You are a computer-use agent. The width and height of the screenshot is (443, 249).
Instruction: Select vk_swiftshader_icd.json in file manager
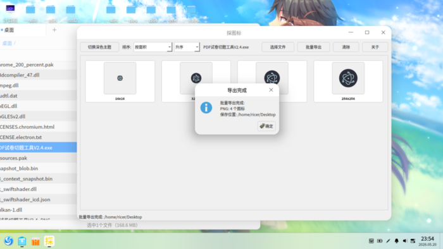coord(38,199)
